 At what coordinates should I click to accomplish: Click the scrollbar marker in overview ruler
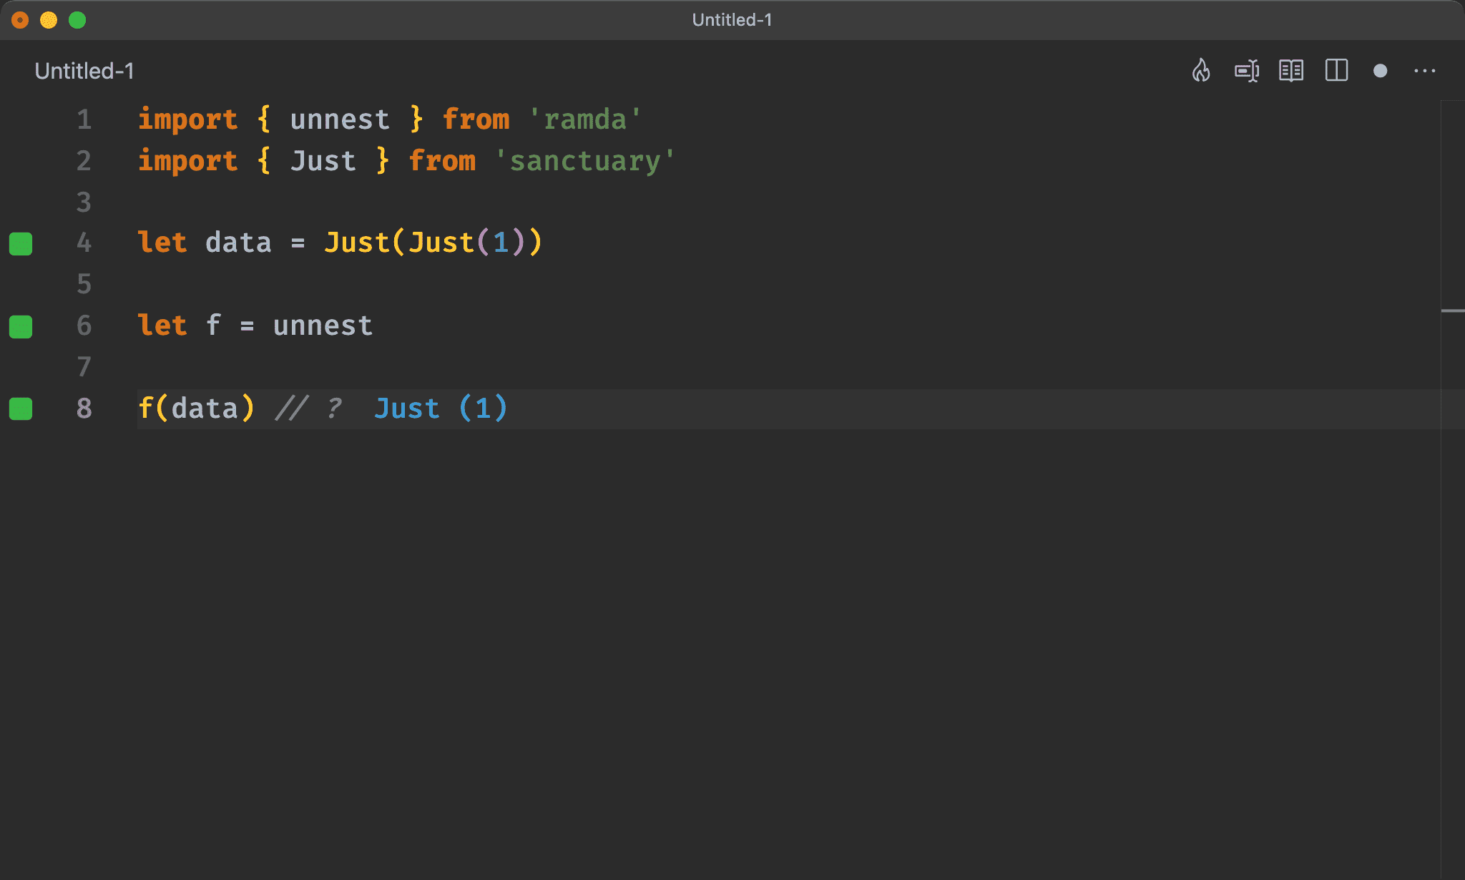(x=1453, y=311)
